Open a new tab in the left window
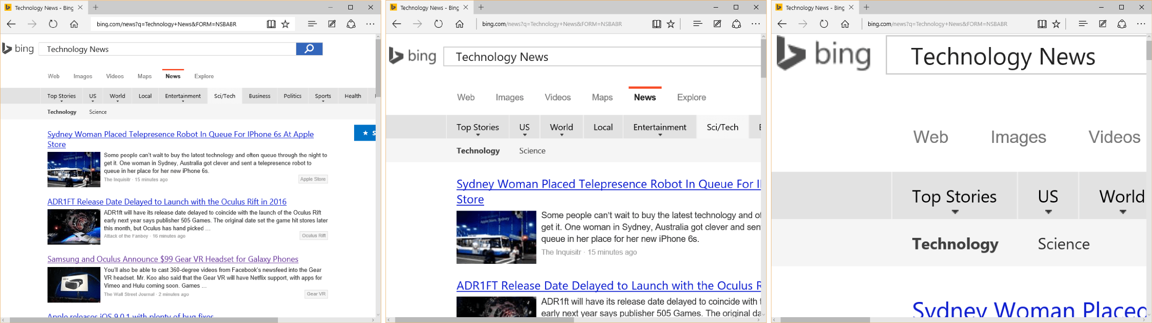 coord(95,7)
